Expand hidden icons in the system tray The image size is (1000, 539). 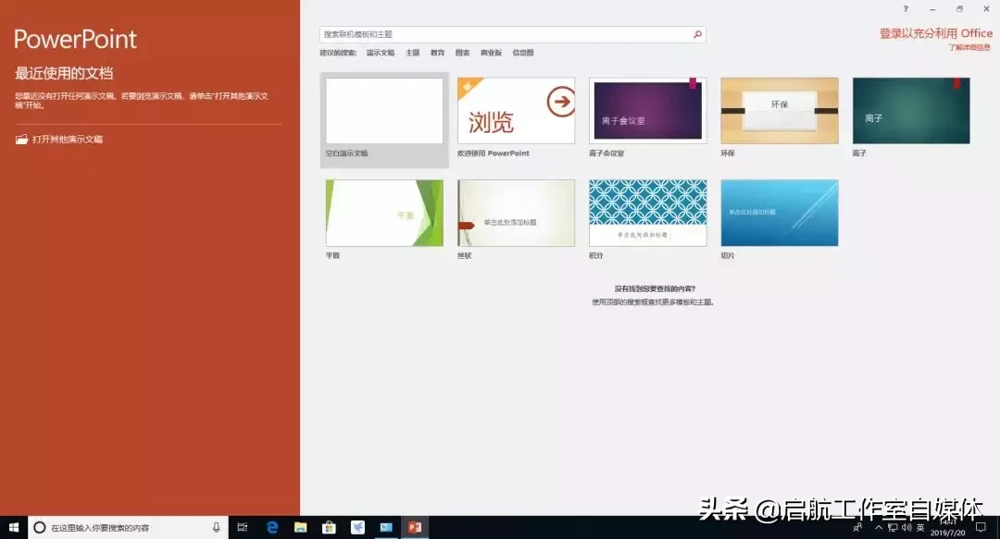[880, 528]
